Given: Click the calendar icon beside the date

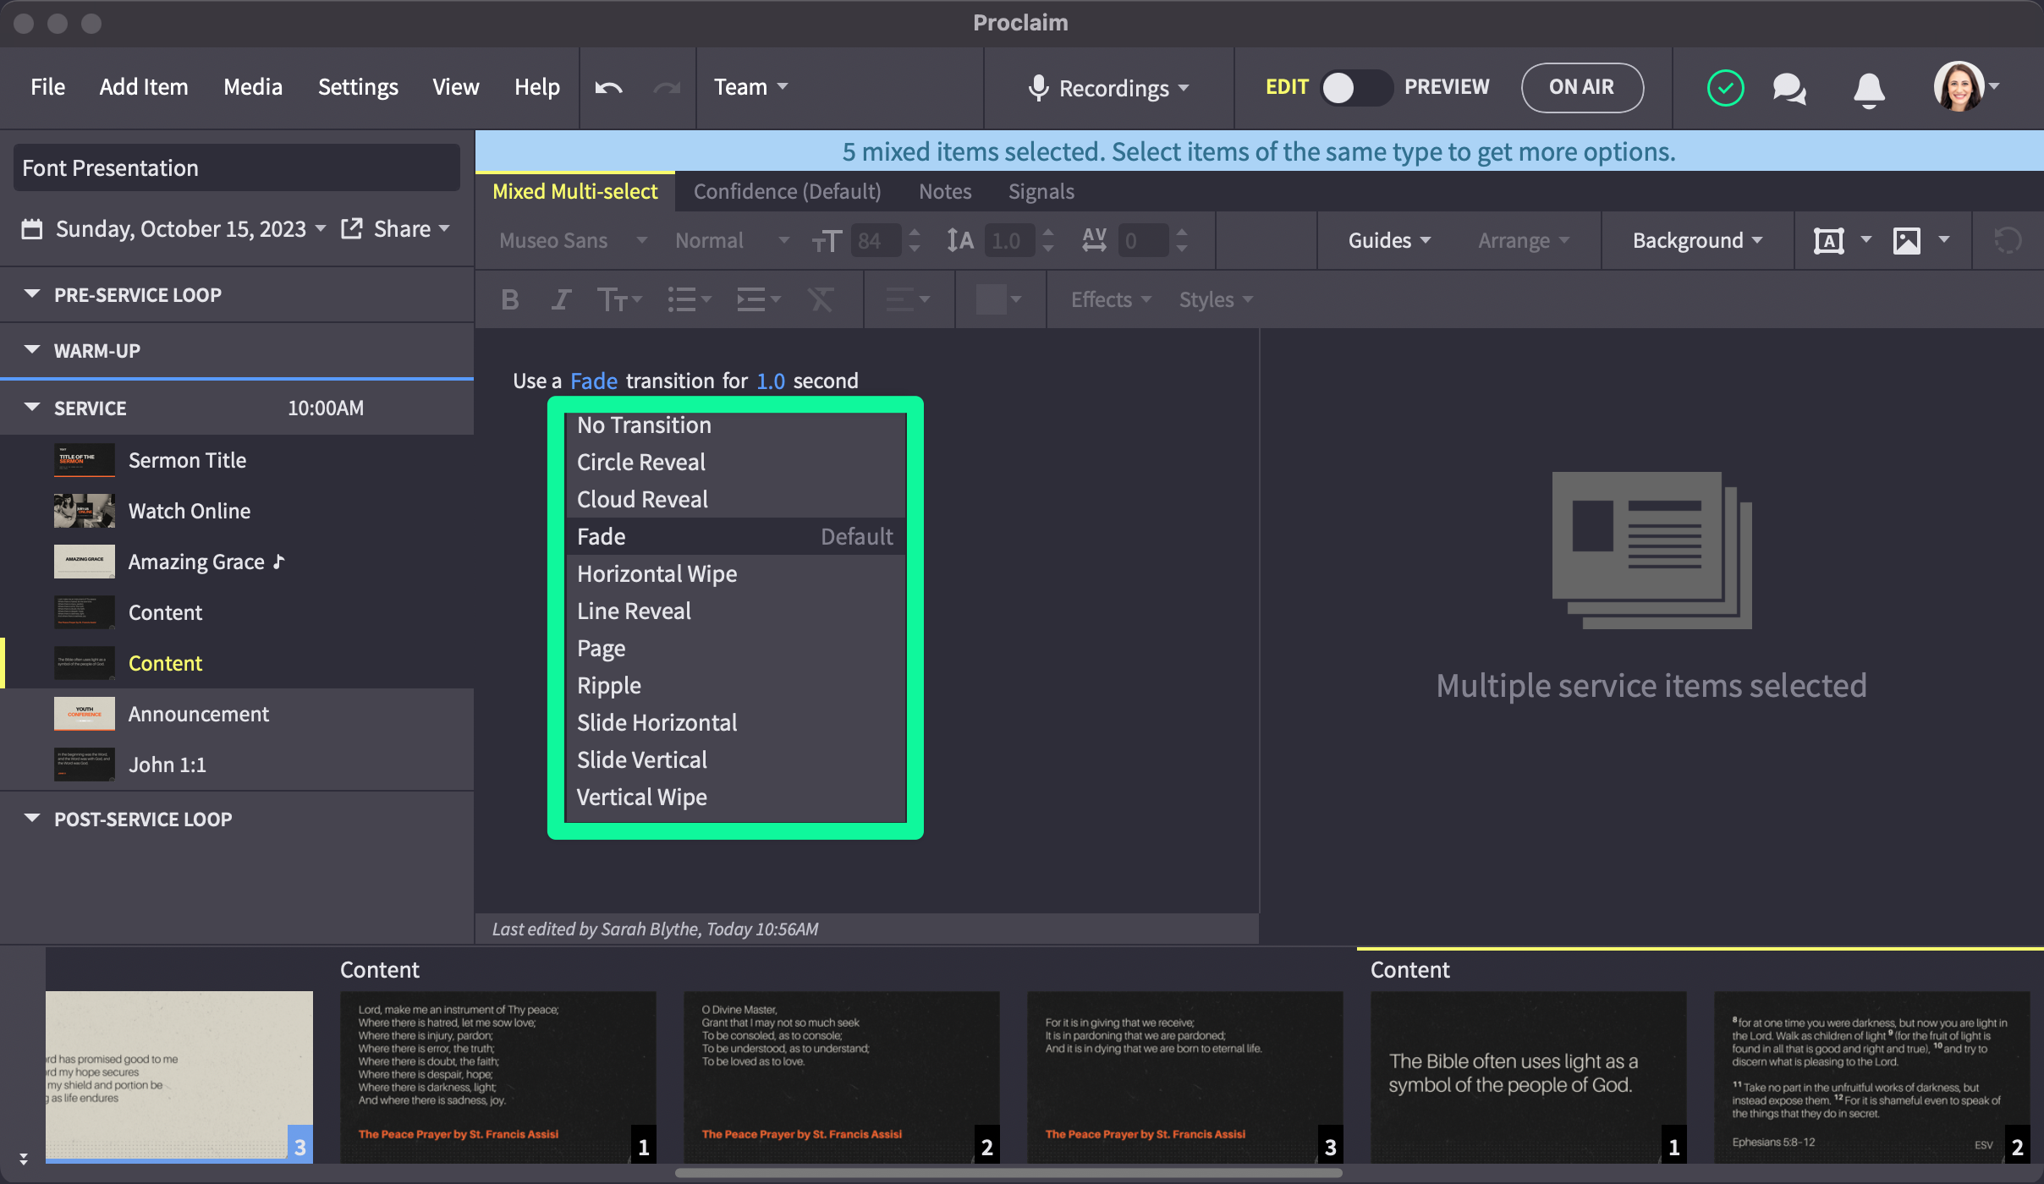Looking at the screenshot, I should 32,229.
